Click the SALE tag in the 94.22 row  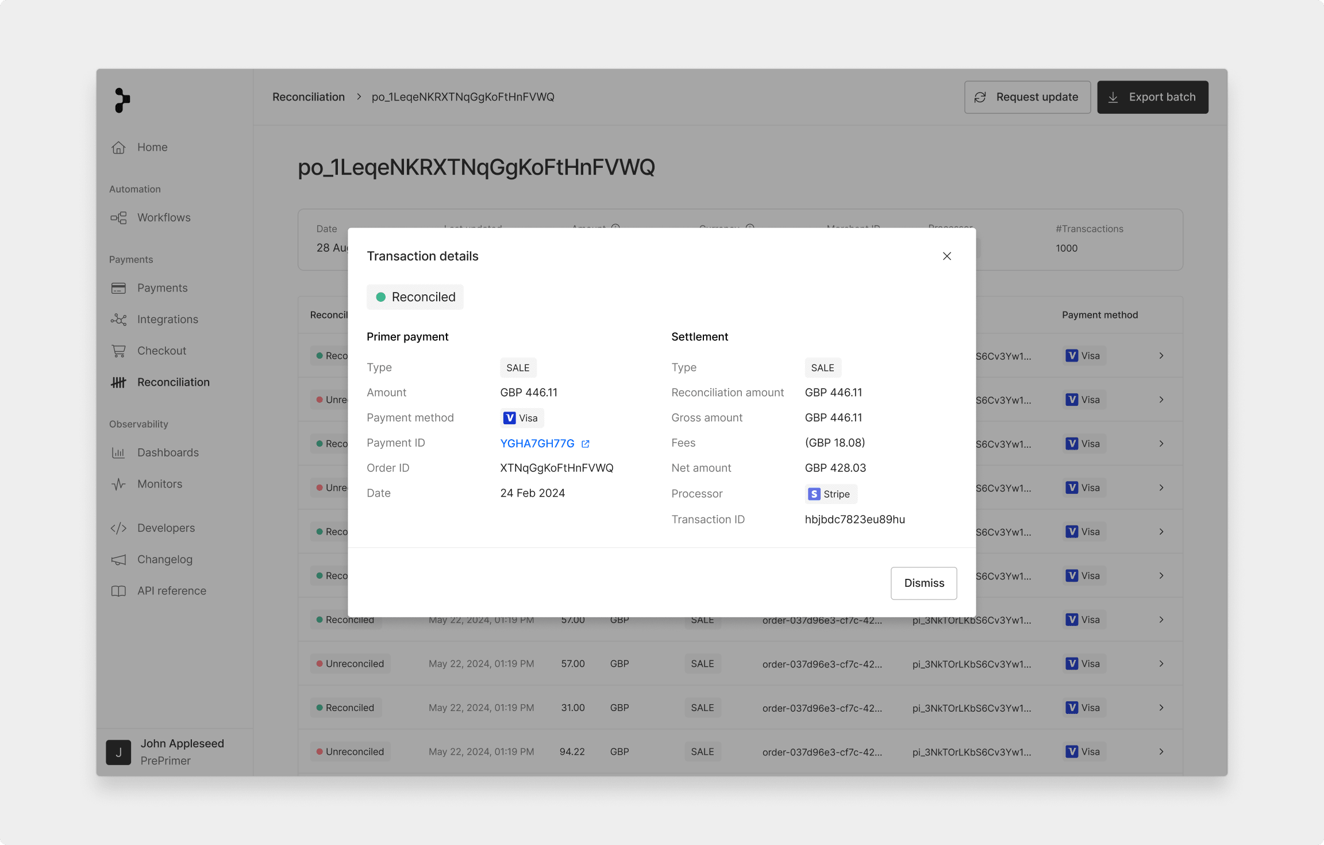[702, 752]
